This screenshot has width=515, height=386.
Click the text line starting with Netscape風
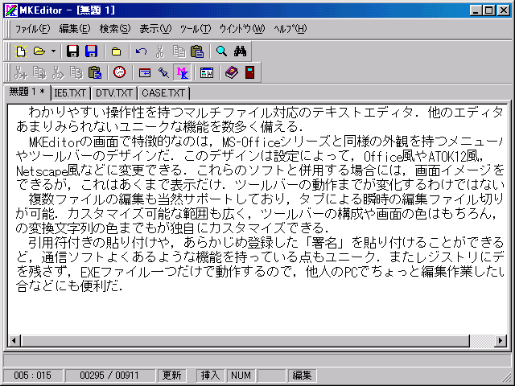tap(260, 170)
